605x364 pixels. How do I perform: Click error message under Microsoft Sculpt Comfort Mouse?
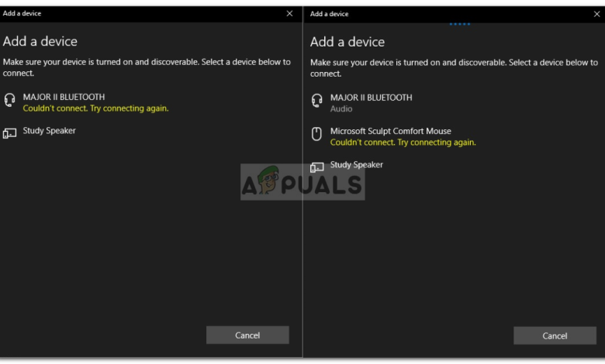tap(403, 143)
